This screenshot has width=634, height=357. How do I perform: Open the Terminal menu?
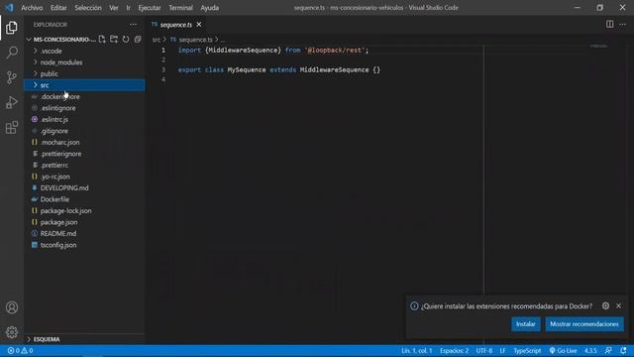pos(180,8)
